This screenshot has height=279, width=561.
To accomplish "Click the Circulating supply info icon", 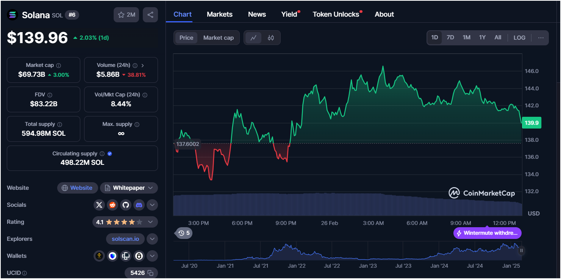I will (x=102, y=154).
